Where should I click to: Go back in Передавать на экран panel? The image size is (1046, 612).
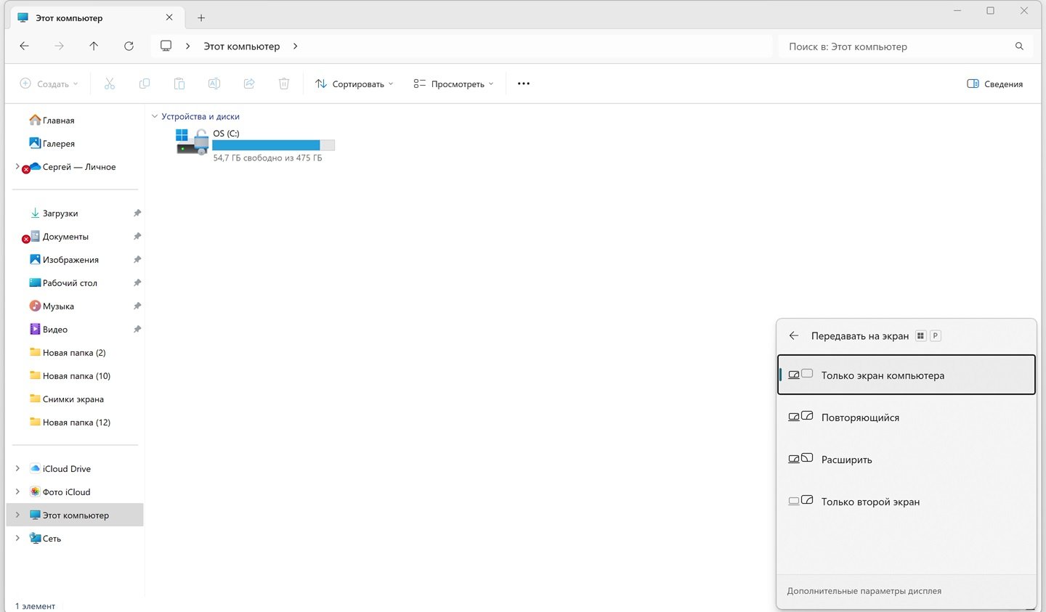(x=794, y=335)
